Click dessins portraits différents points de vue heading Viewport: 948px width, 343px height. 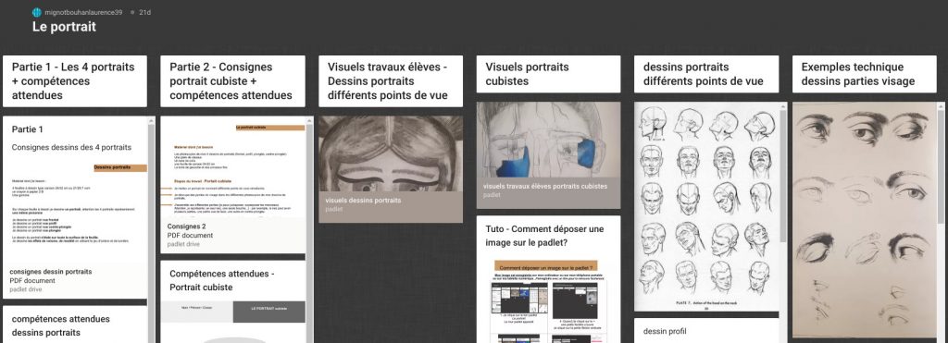706,74
